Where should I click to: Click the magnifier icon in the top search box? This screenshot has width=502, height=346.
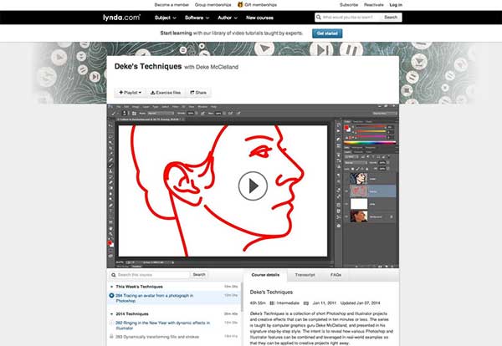(x=318, y=18)
